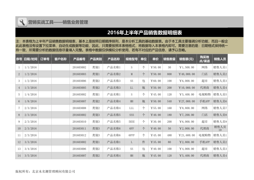Select the 购买地点/渠道 column header
This screenshot has height=180, width=254.
tap(203, 59)
